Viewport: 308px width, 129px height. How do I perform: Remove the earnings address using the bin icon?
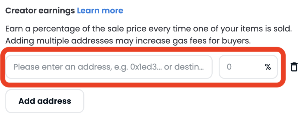click(x=294, y=67)
